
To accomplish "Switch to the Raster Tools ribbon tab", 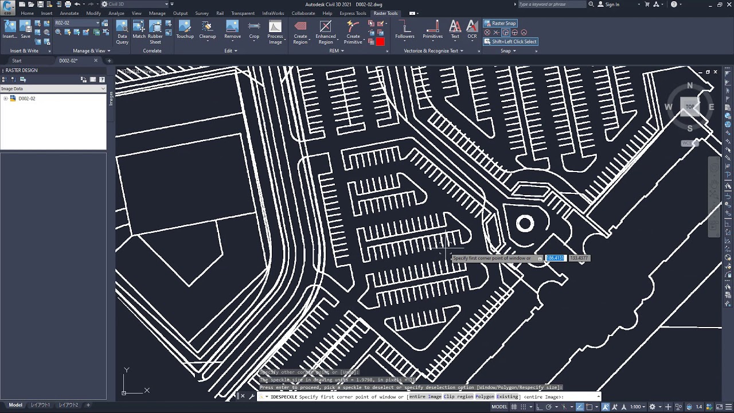I will click(385, 13).
